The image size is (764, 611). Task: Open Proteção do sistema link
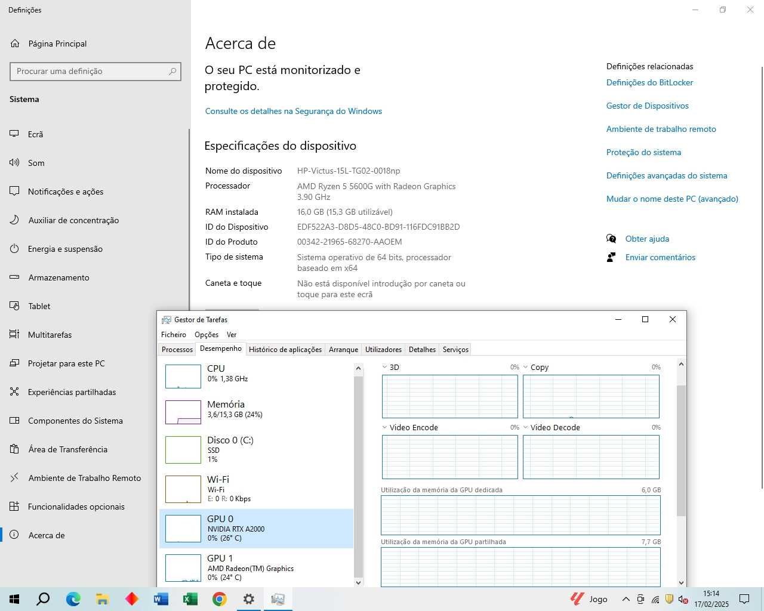[x=643, y=152]
